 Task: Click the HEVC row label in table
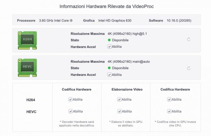(31, 112)
